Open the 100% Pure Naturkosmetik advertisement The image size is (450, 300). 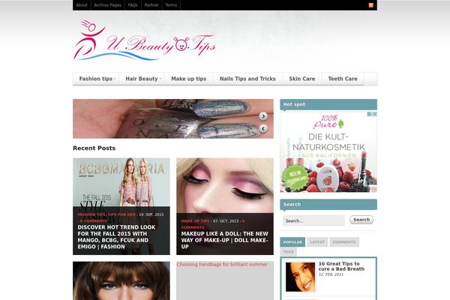coord(328,151)
